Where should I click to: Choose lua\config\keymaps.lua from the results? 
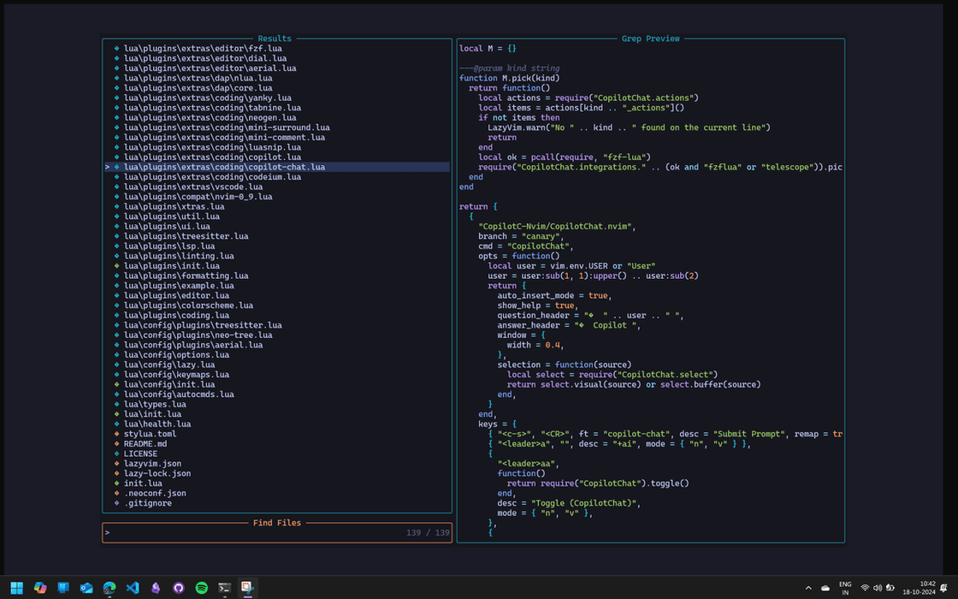tap(176, 375)
